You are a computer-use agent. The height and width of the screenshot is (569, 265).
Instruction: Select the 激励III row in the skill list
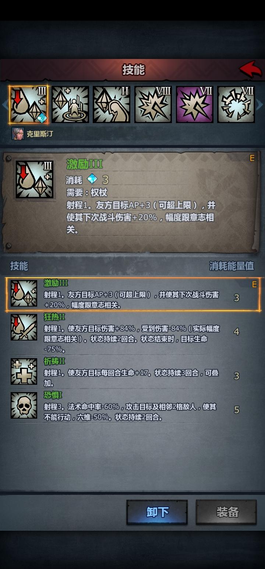(132, 294)
